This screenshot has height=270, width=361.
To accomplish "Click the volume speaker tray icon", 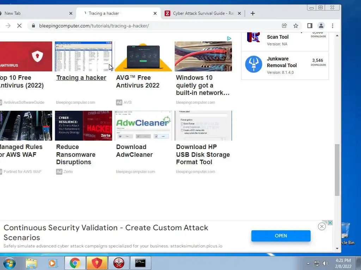I will tap(325, 263).
